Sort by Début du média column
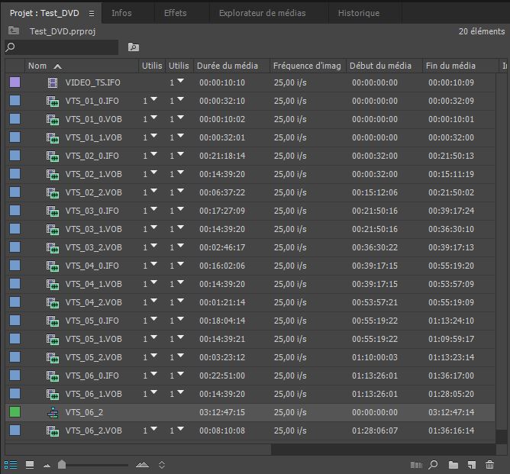510x474 pixels. [384, 66]
